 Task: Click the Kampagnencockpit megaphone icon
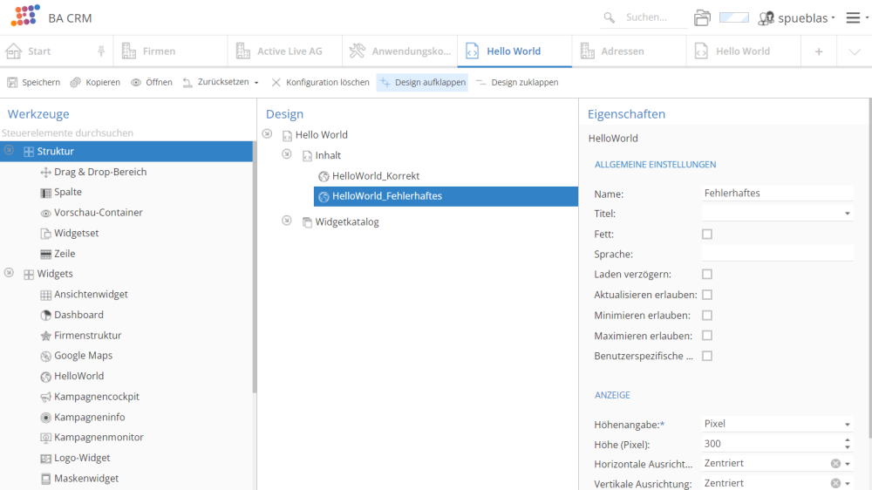[x=46, y=397]
